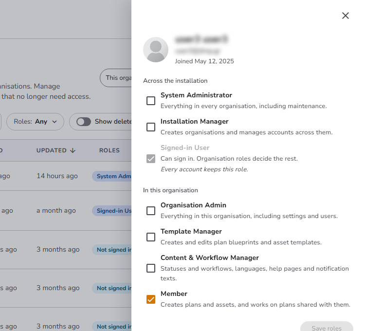The height and width of the screenshot is (331, 365).
Task: Click the Member role label
Action: (x=174, y=294)
